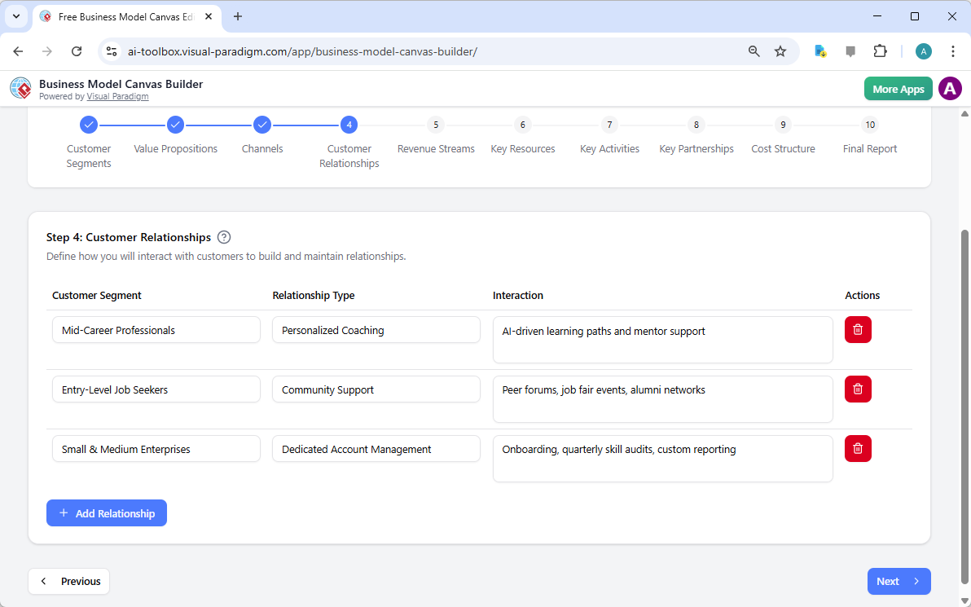Image resolution: width=971 pixels, height=607 pixels.
Task: Jump to the Revenue Streams step
Action: pyautogui.click(x=436, y=125)
